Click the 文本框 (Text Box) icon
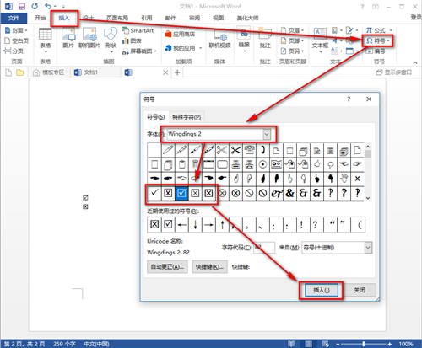The height and width of the screenshot is (348, 422). click(320, 40)
